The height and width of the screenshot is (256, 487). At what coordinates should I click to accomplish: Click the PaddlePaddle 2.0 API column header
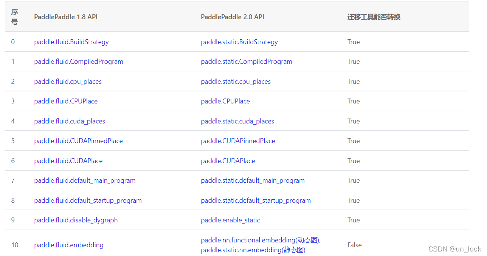(233, 17)
